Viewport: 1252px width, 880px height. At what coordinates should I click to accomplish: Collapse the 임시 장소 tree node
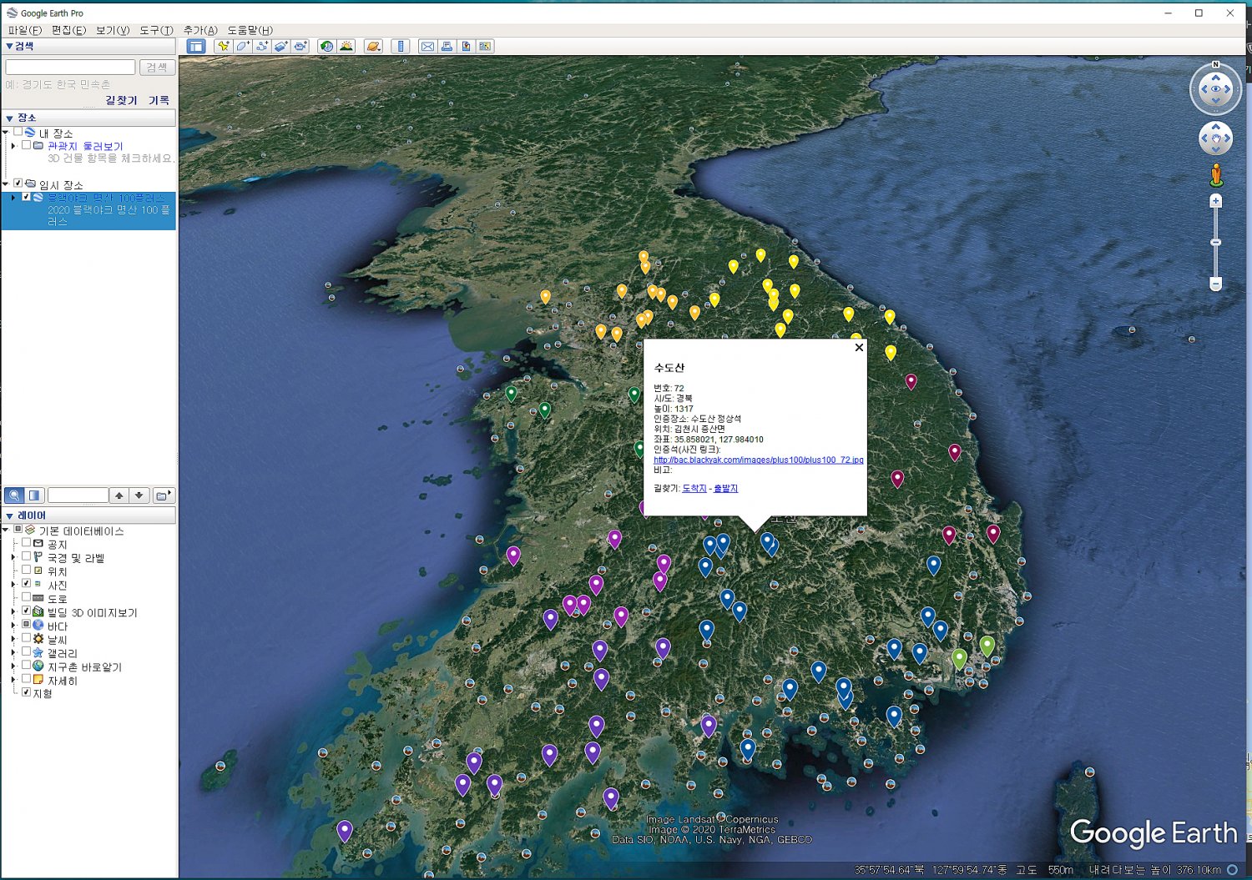(6, 184)
